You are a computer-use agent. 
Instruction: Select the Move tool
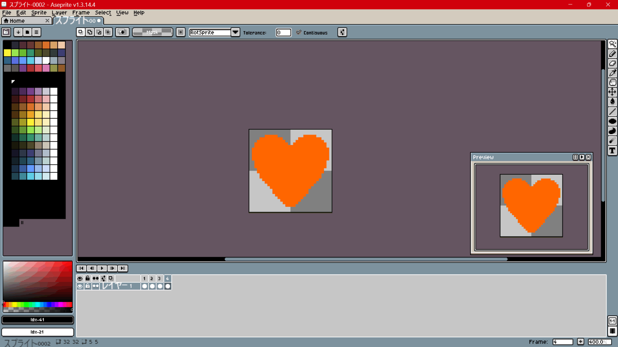pyautogui.click(x=613, y=92)
